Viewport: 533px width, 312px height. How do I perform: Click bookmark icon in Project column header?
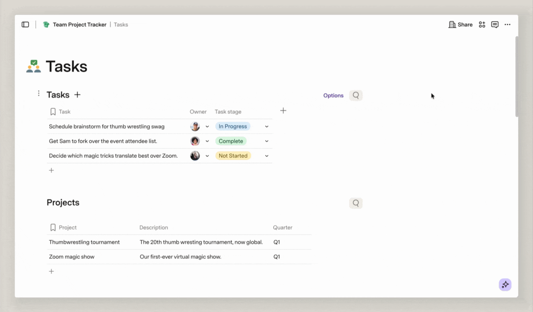point(53,227)
